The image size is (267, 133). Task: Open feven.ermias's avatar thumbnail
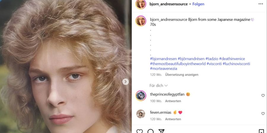pyautogui.click(x=141, y=114)
